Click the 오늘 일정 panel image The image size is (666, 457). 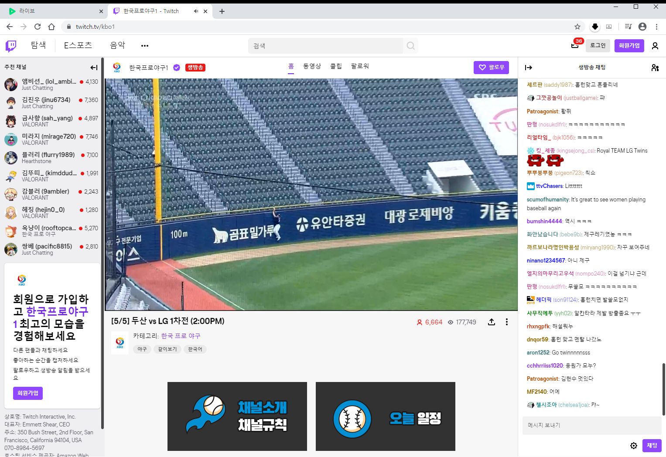point(386,416)
